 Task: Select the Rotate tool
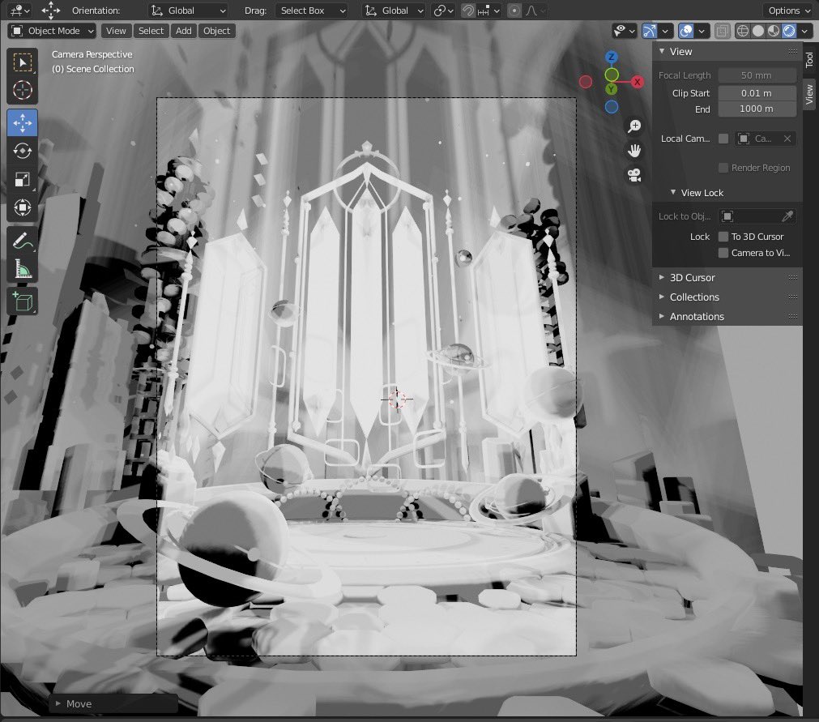click(x=22, y=151)
